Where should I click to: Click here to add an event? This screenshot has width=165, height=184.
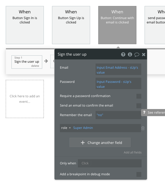point(25,99)
